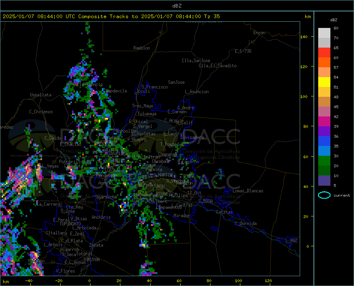Click the L_Asuncion label
This screenshot has width=354, height=286.
coord(197,92)
